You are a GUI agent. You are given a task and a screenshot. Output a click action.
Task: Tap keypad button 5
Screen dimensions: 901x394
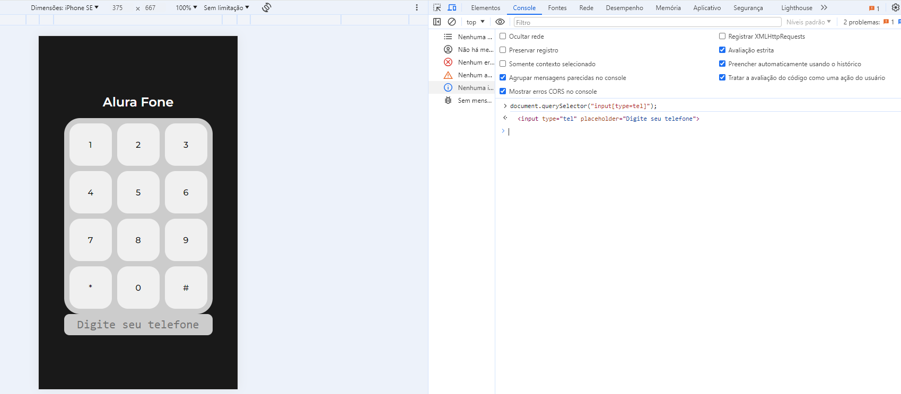click(x=138, y=192)
